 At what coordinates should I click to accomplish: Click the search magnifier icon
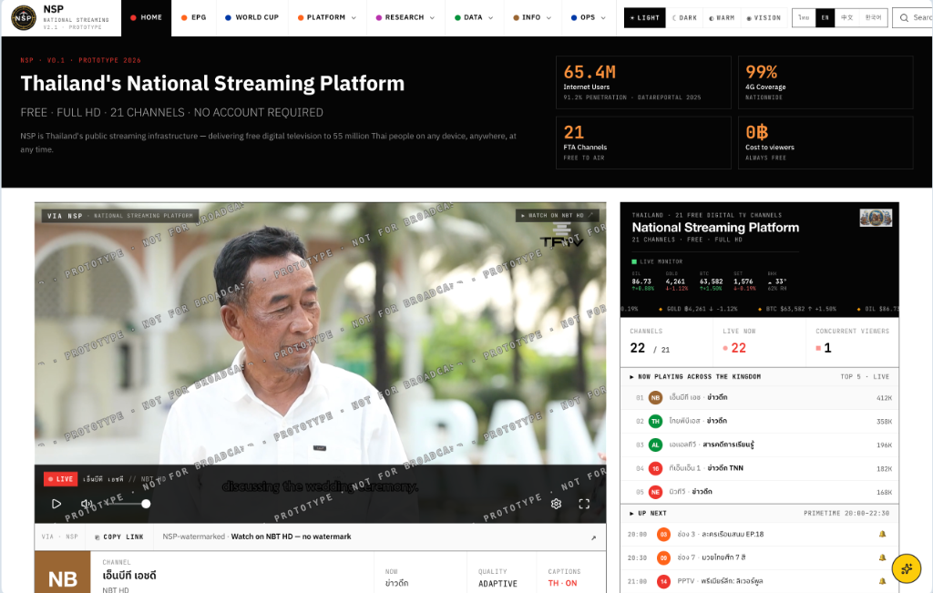[904, 18]
